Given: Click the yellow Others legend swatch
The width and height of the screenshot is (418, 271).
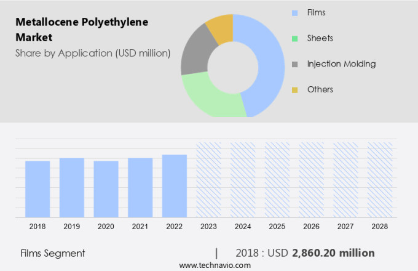Looking at the screenshot, I should tap(295, 90).
